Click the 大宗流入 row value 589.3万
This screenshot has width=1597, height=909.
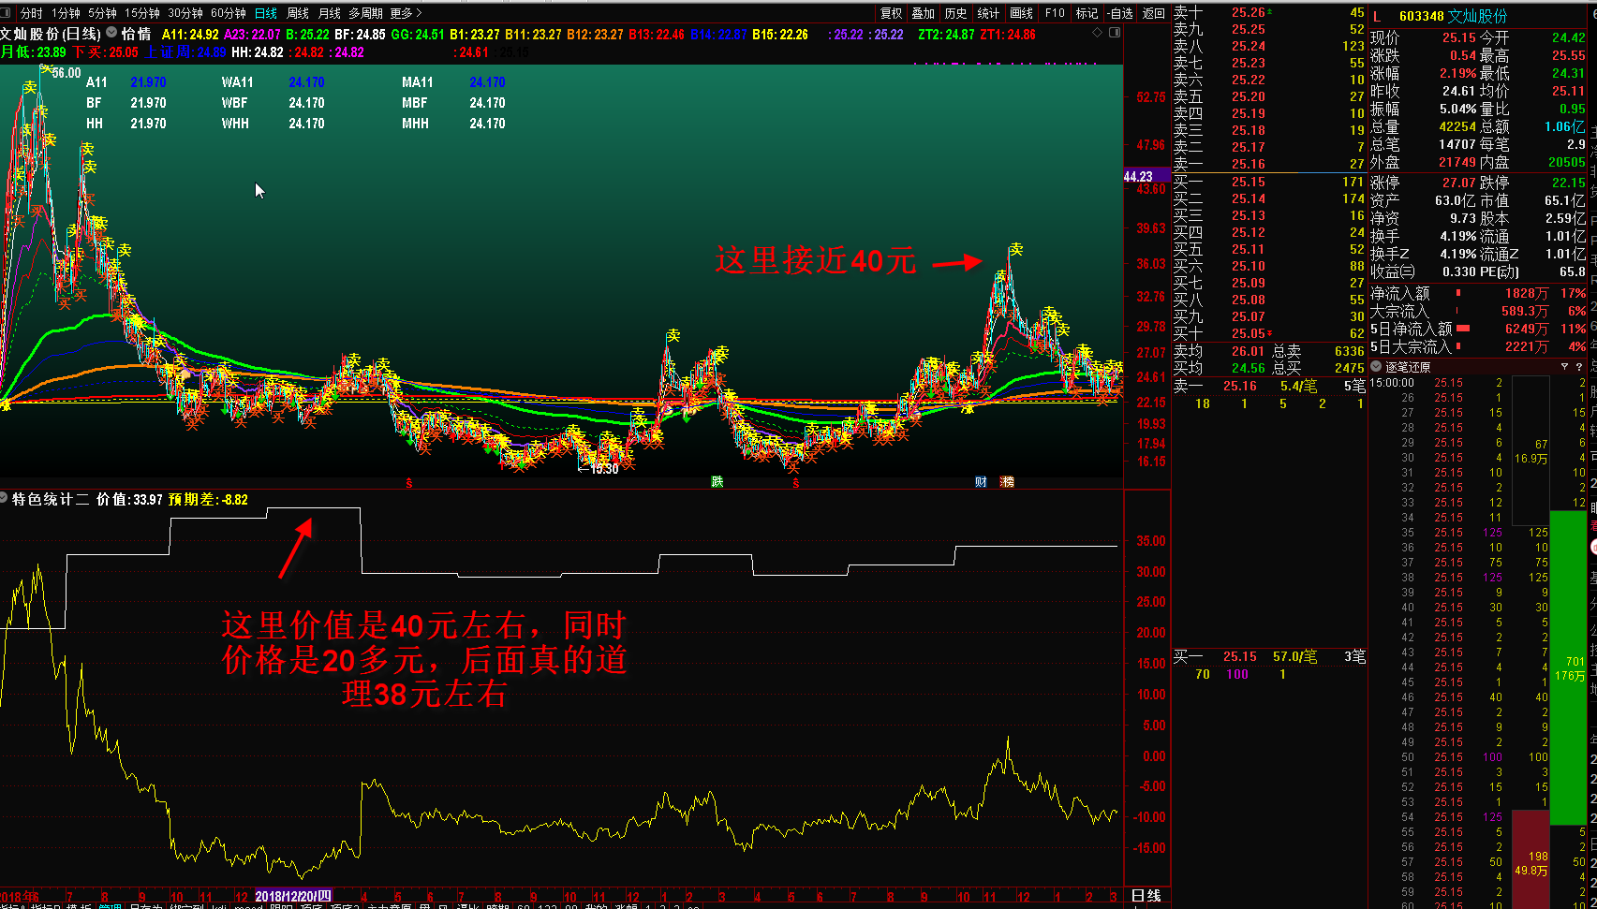click(x=1525, y=311)
